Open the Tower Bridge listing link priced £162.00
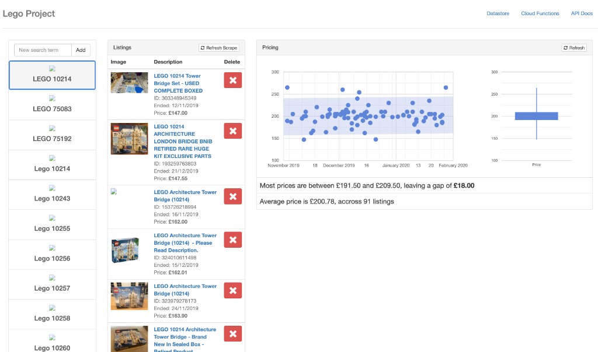 click(x=185, y=196)
